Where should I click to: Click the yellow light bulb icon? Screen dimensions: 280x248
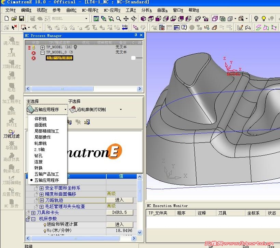coord(264,18)
